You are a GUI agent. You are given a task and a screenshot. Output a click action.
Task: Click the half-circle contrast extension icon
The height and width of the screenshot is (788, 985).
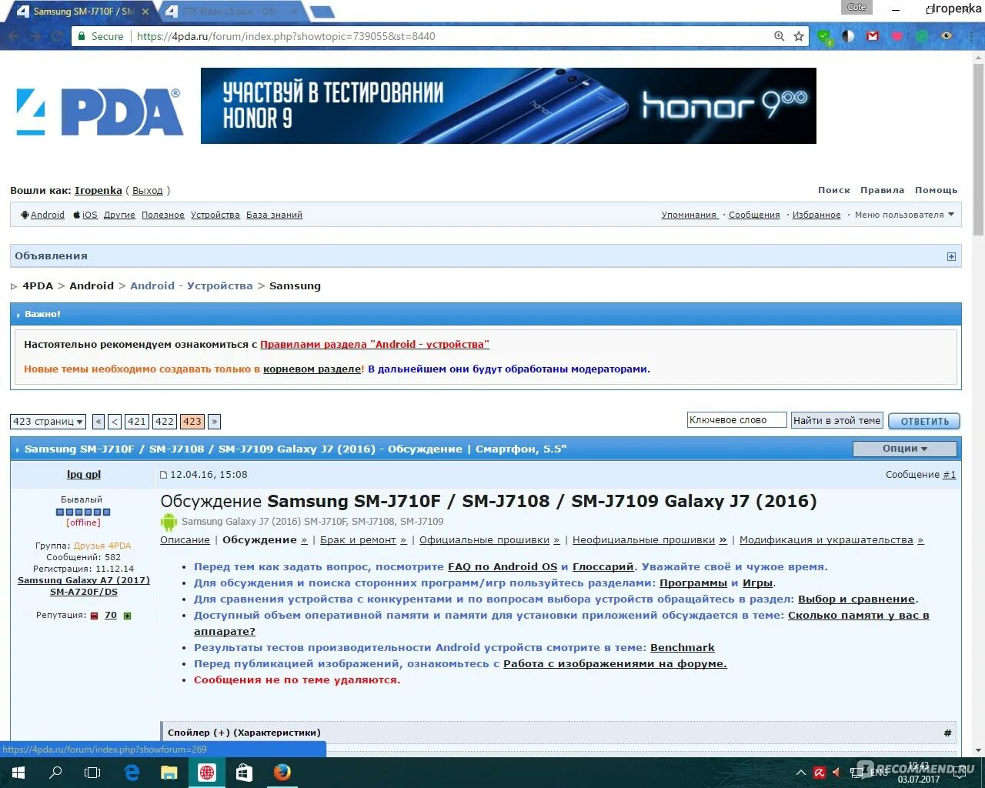pyautogui.click(x=848, y=36)
